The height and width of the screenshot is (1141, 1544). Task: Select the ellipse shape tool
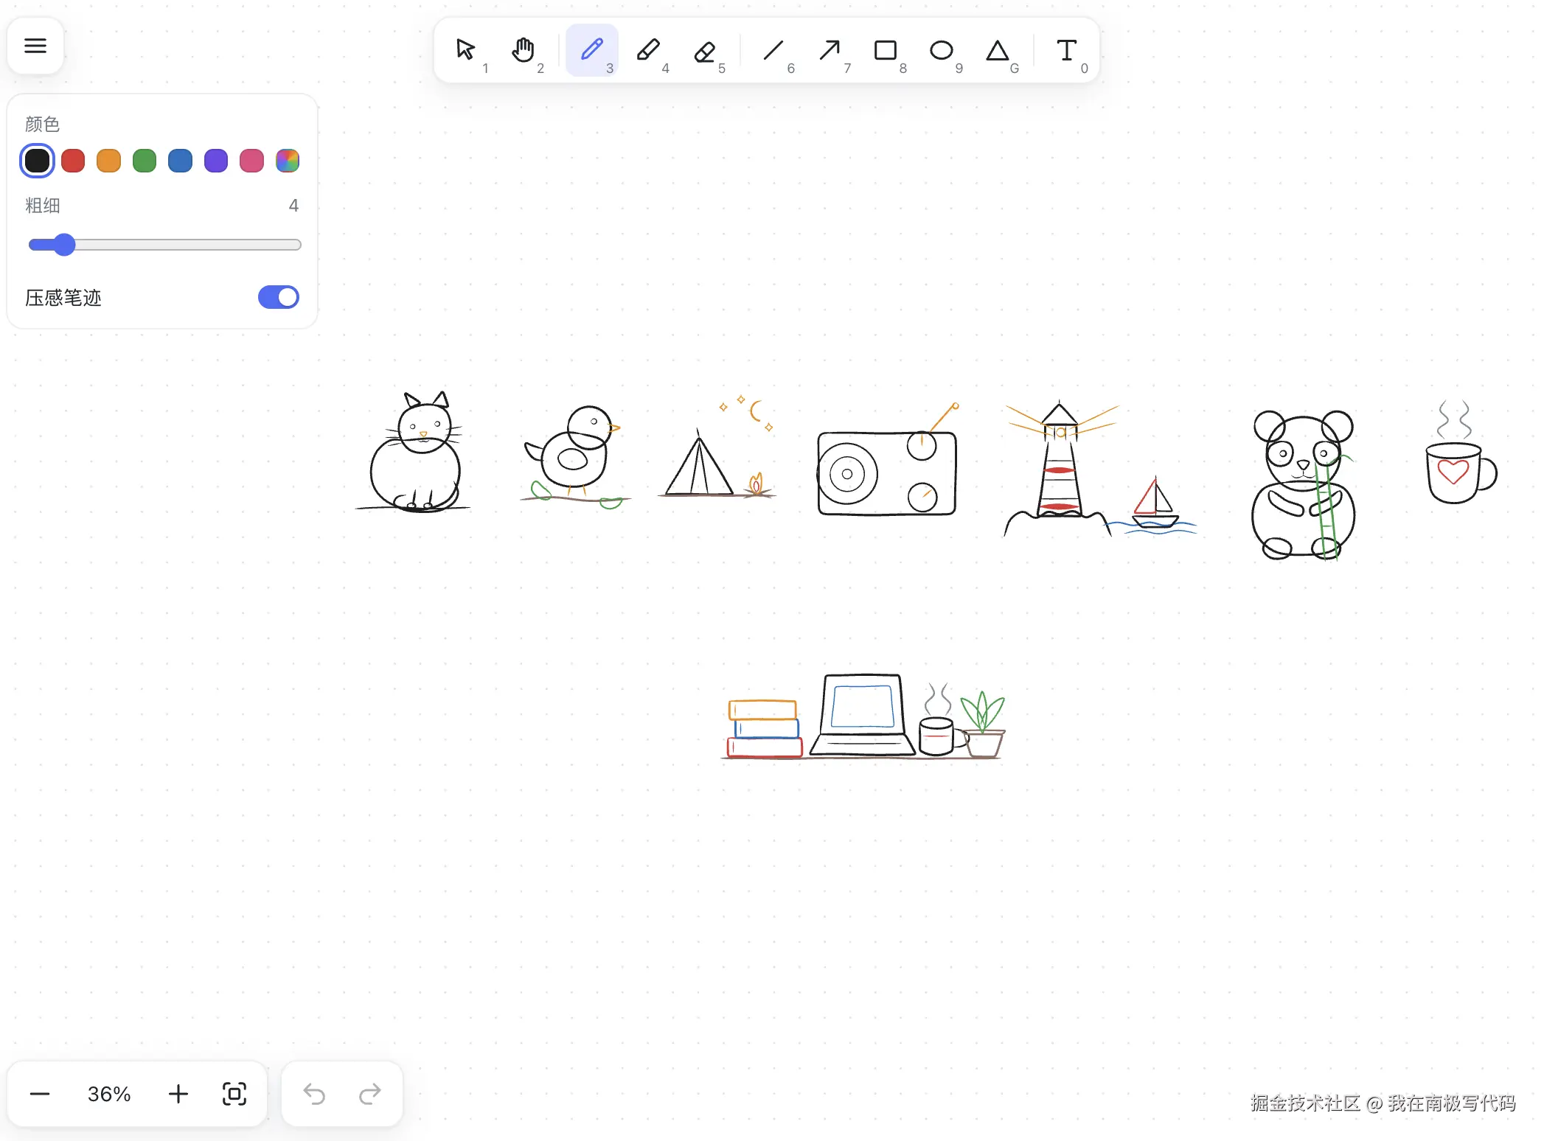click(942, 50)
